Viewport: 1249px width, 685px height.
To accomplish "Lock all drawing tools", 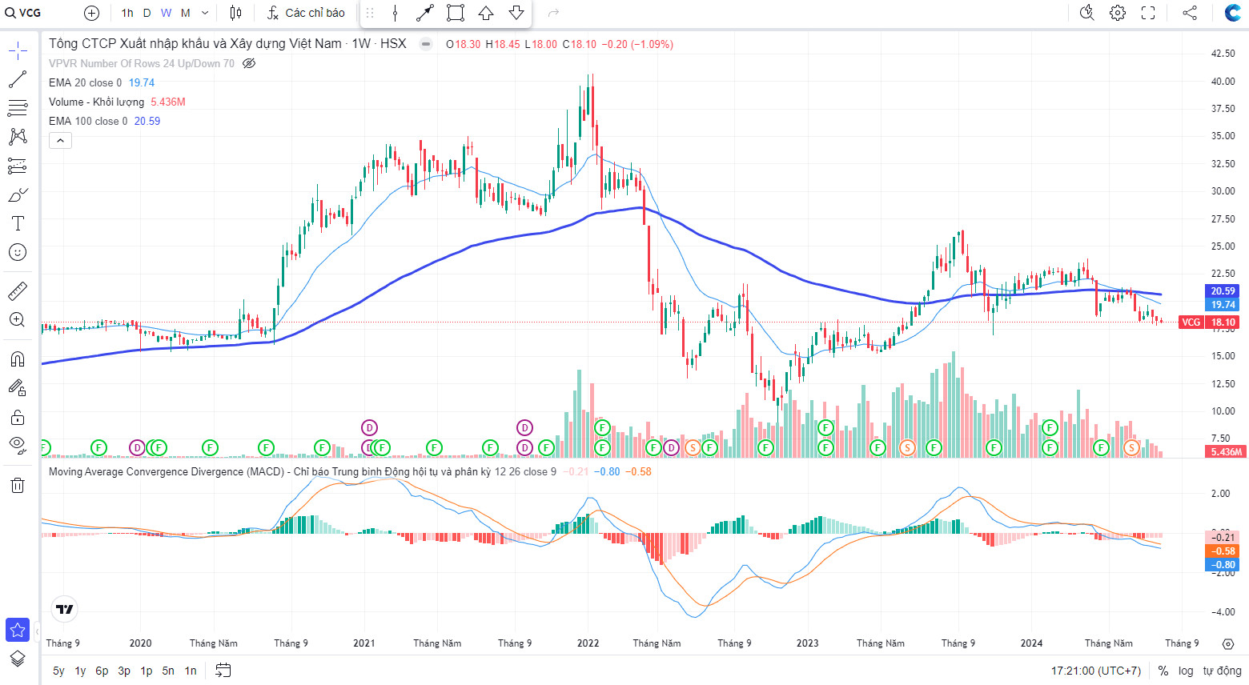I will (18, 417).
